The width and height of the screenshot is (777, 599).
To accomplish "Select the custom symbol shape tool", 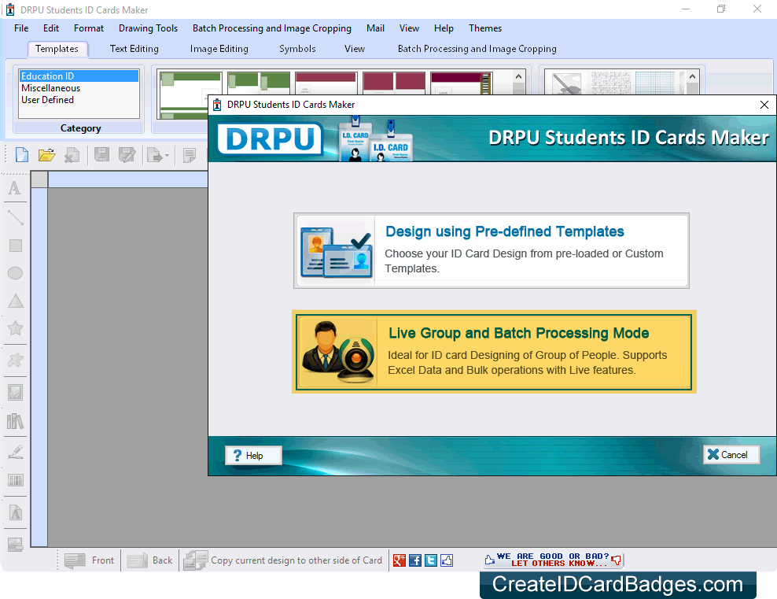I will point(16,360).
